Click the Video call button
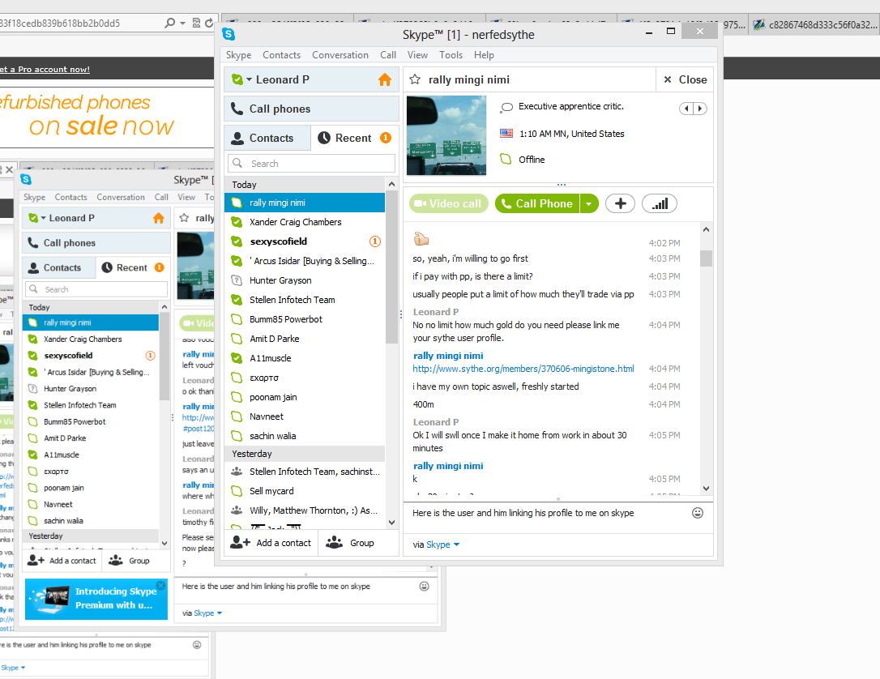 click(x=448, y=203)
